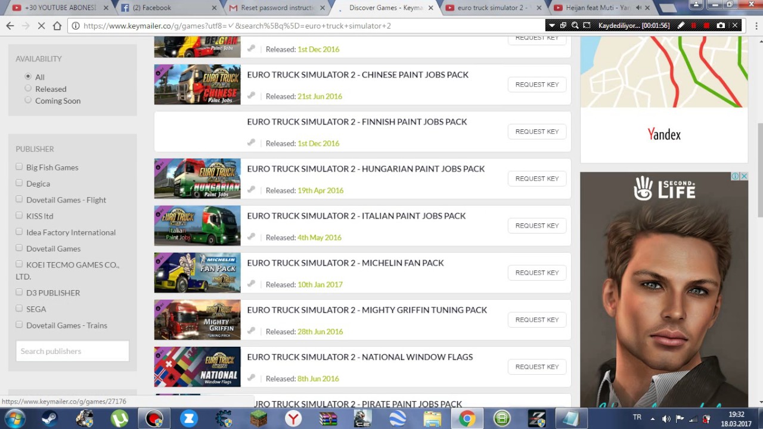
Task: Open the Italian Paint Jobs Pack title link
Action: point(356,216)
